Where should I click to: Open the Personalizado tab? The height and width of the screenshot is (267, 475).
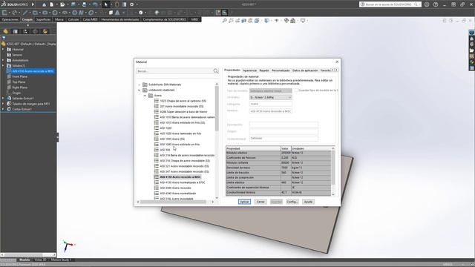[x=281, y=70]
